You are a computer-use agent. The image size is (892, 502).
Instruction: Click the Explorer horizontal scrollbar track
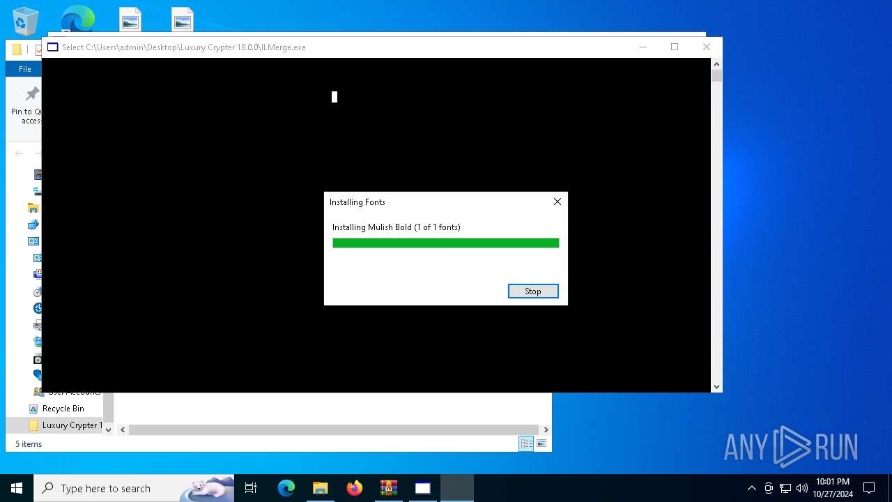pyautogui.click(x=334, y=430)
